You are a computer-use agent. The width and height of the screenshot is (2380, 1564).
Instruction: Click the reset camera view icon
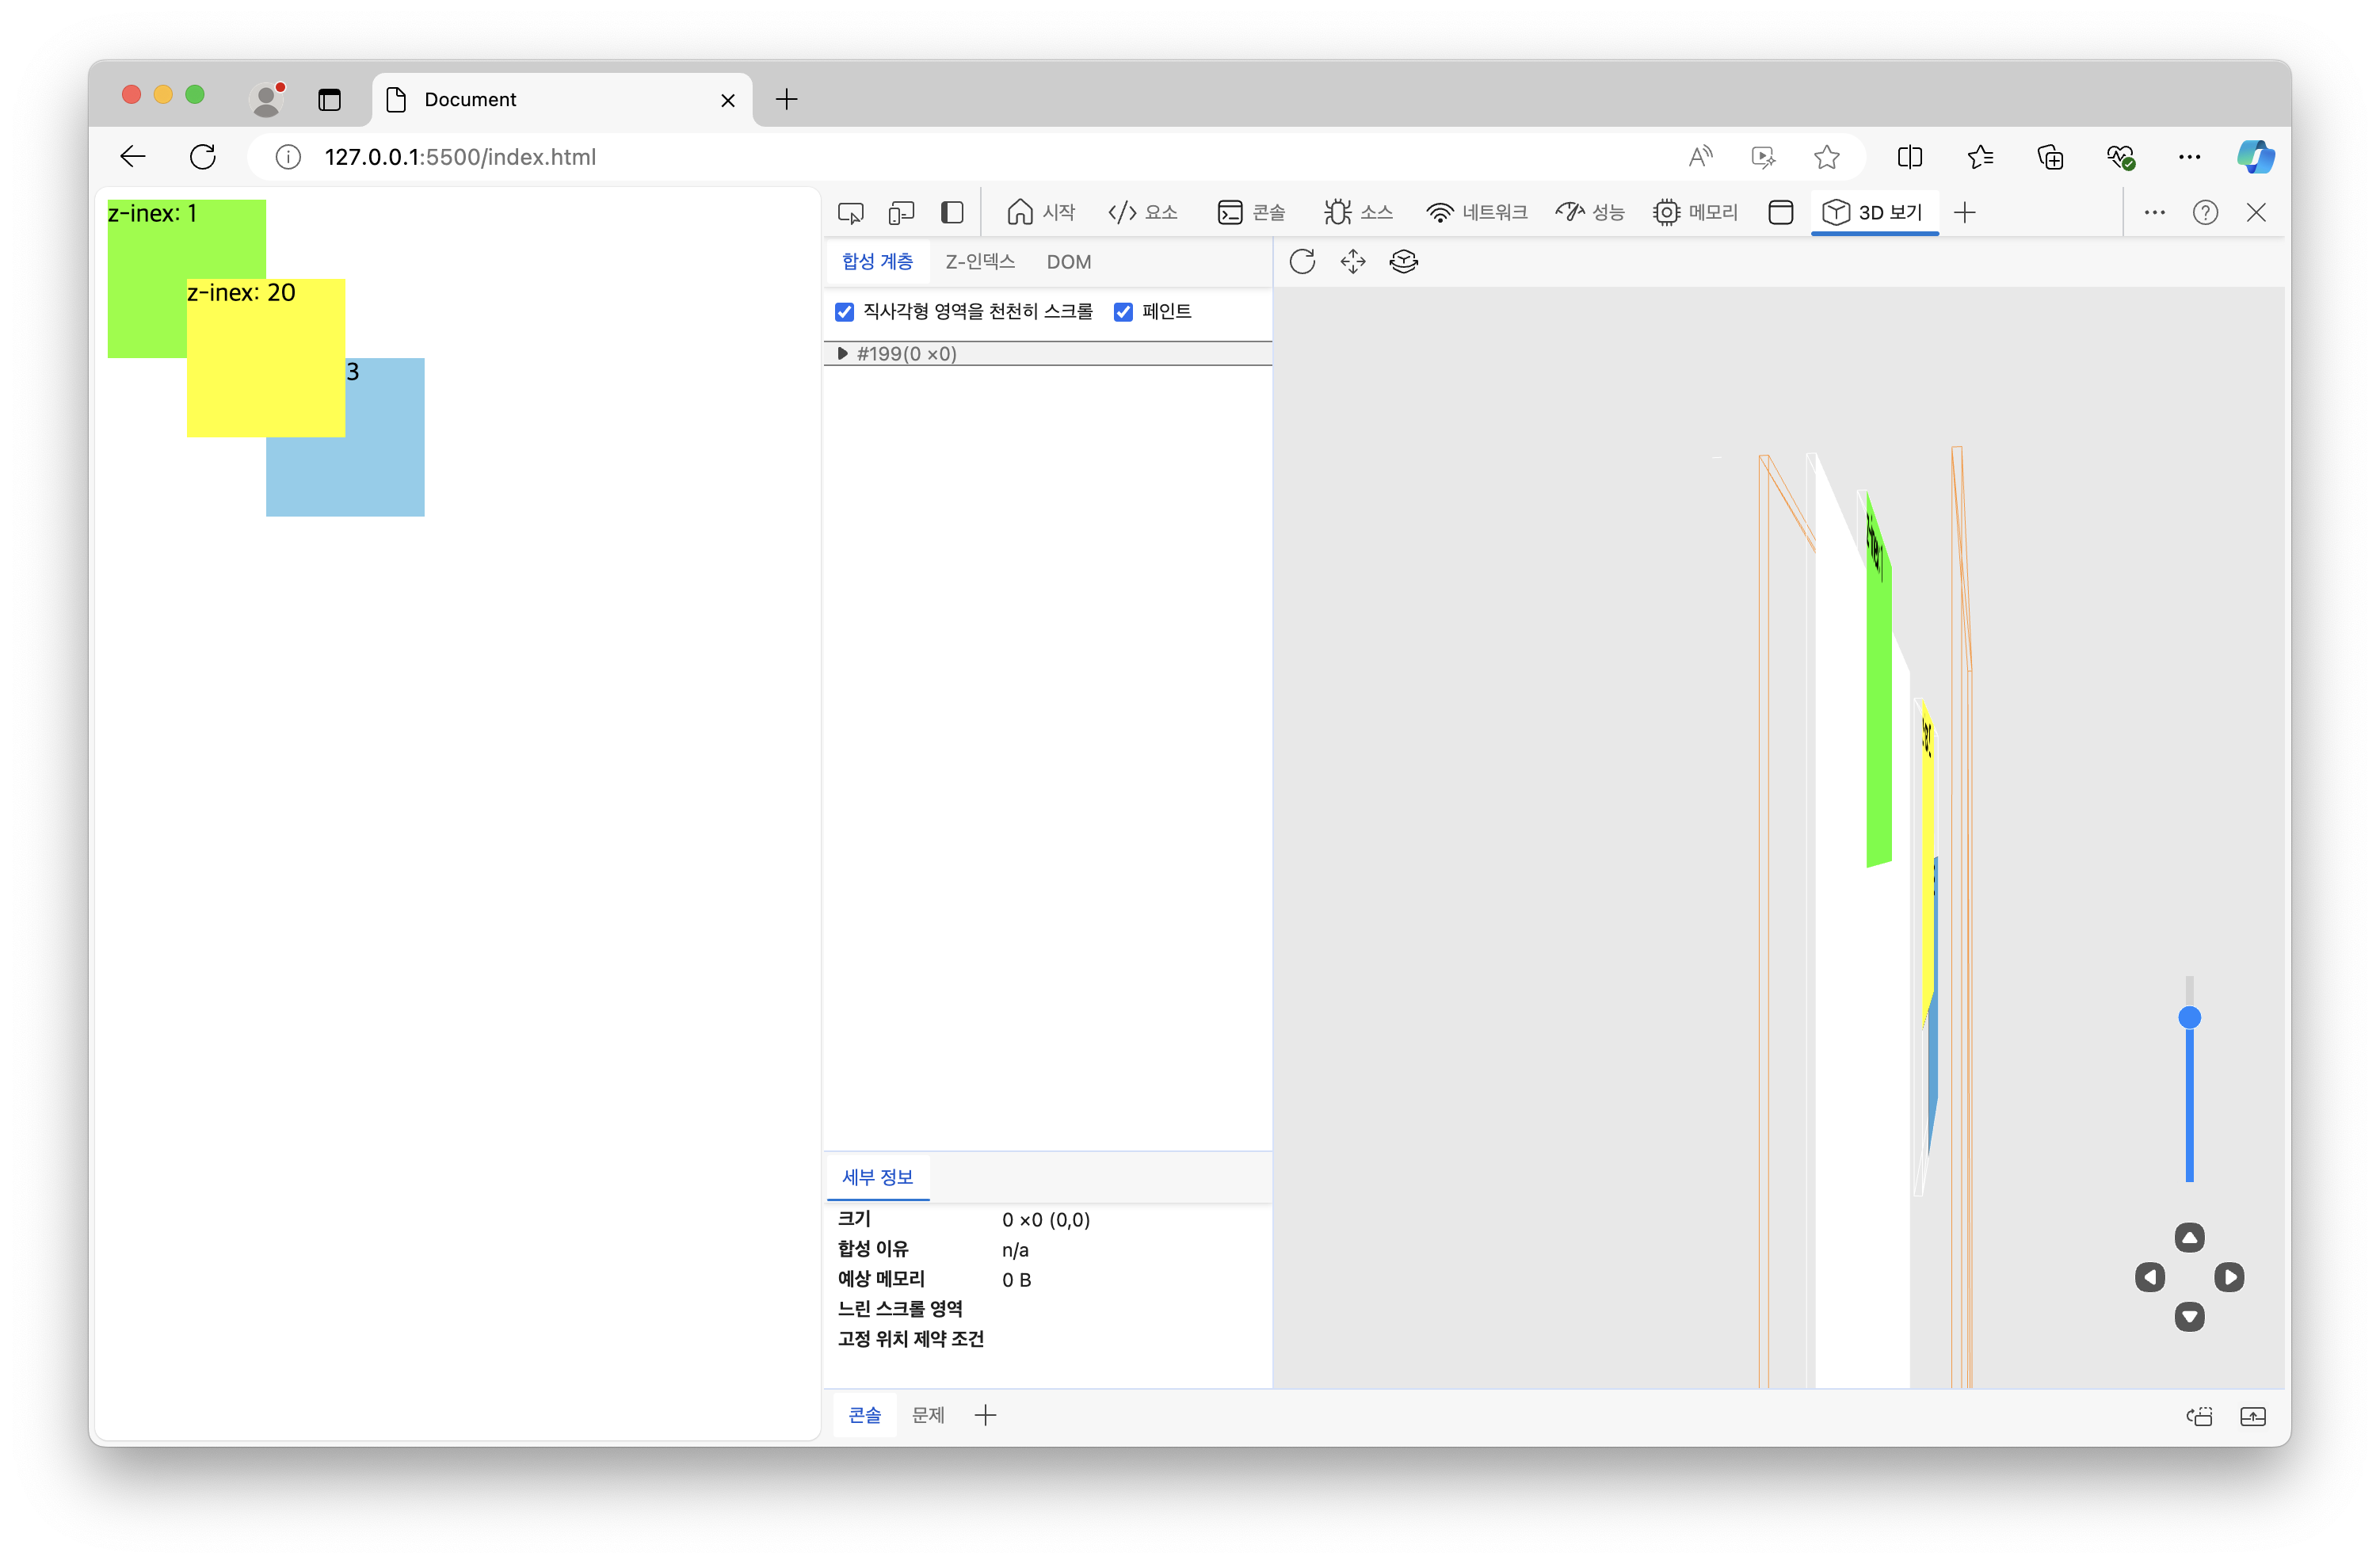point(1302,262)
